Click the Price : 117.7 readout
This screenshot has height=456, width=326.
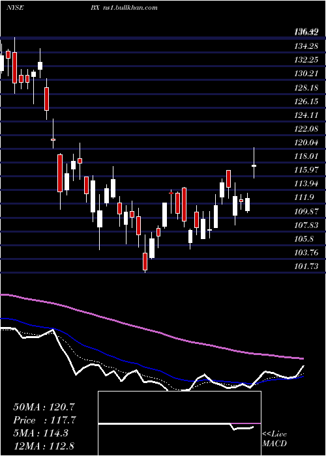point(45,420)
